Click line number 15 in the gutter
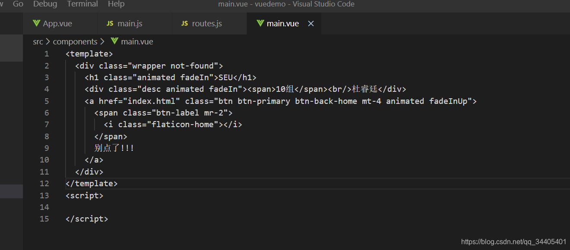 point(44,219)
